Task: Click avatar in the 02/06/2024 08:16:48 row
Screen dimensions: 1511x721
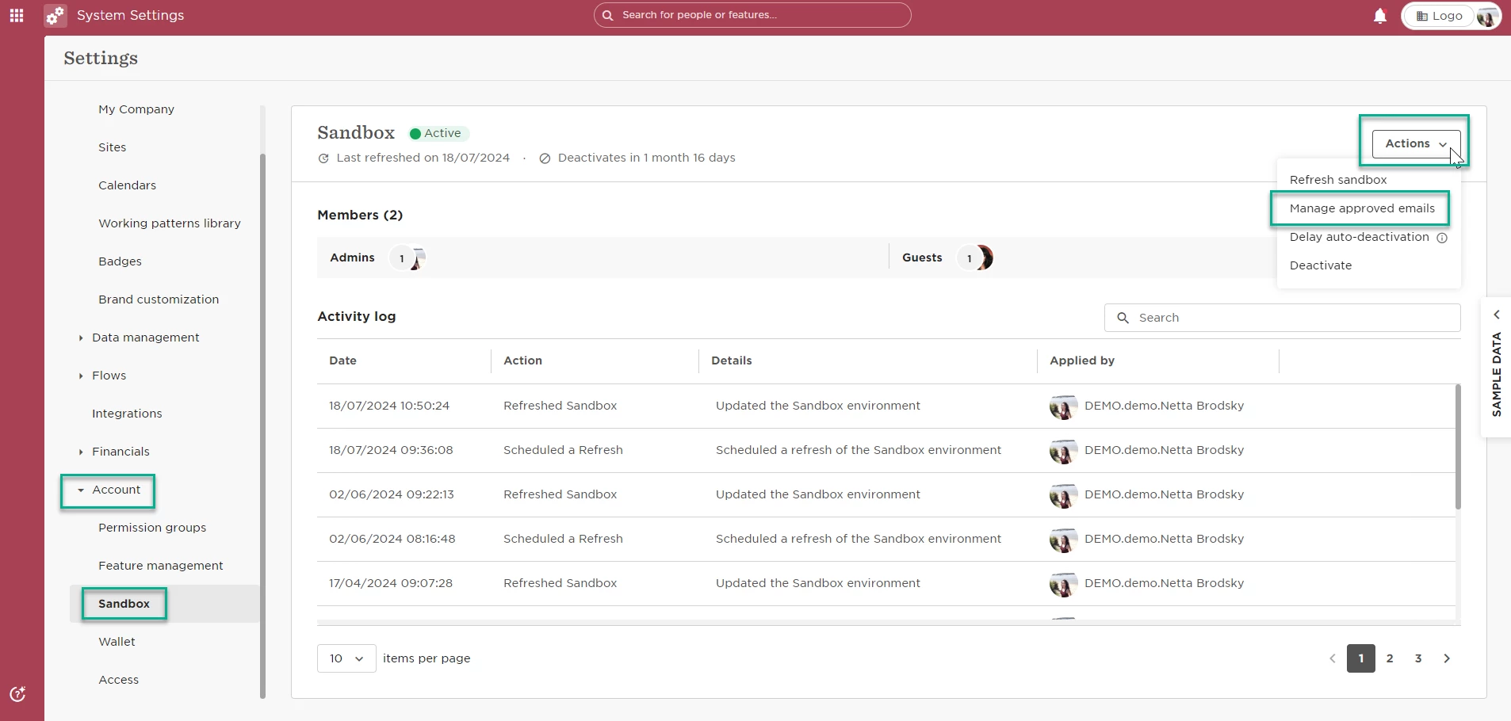Action: click(1063, 540)
